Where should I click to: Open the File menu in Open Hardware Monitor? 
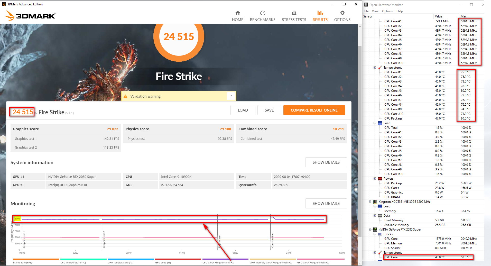(x=366, y=11)
